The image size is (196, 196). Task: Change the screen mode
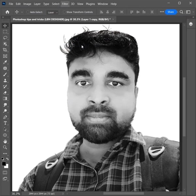[5, 179]
